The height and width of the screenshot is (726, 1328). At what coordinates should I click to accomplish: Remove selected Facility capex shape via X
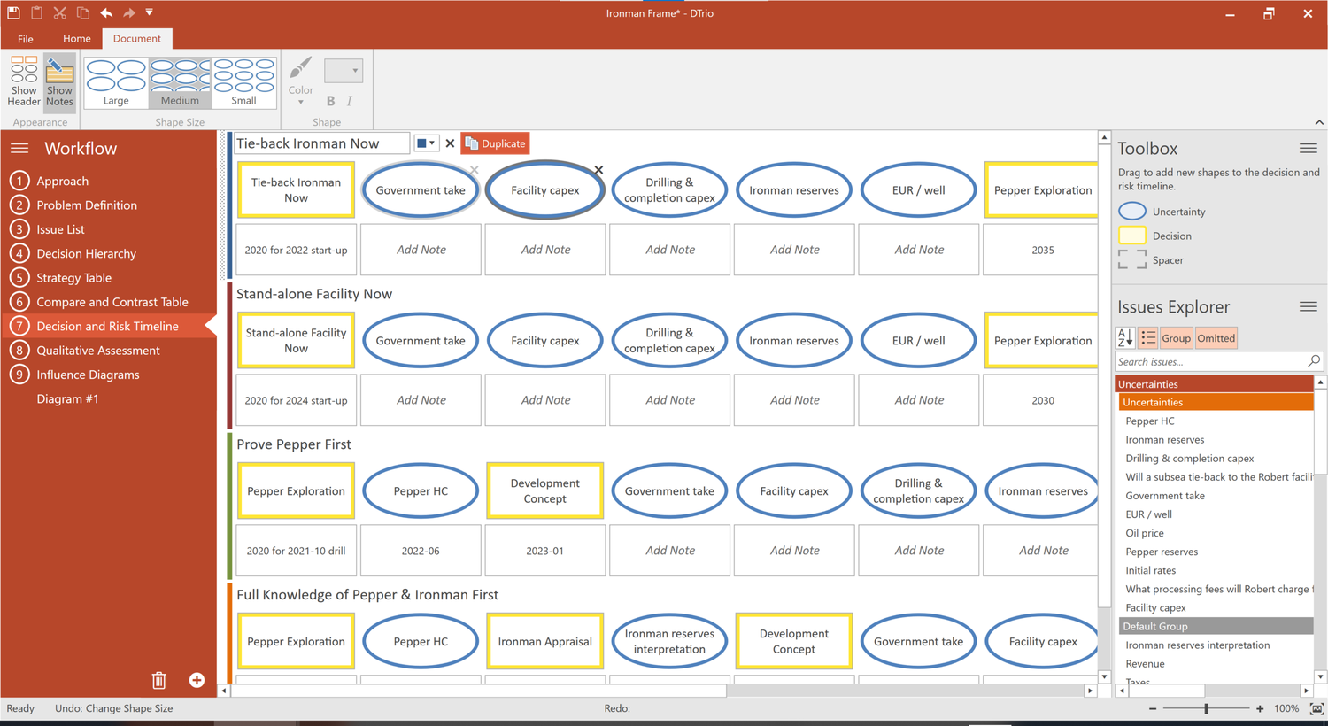tap(598, 170)
